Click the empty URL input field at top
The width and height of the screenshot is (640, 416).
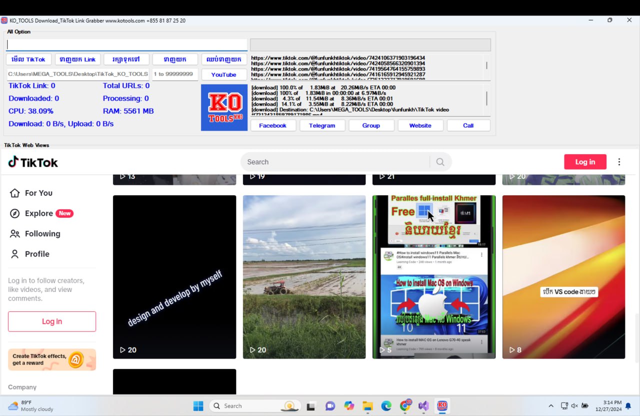pos(127,45)
